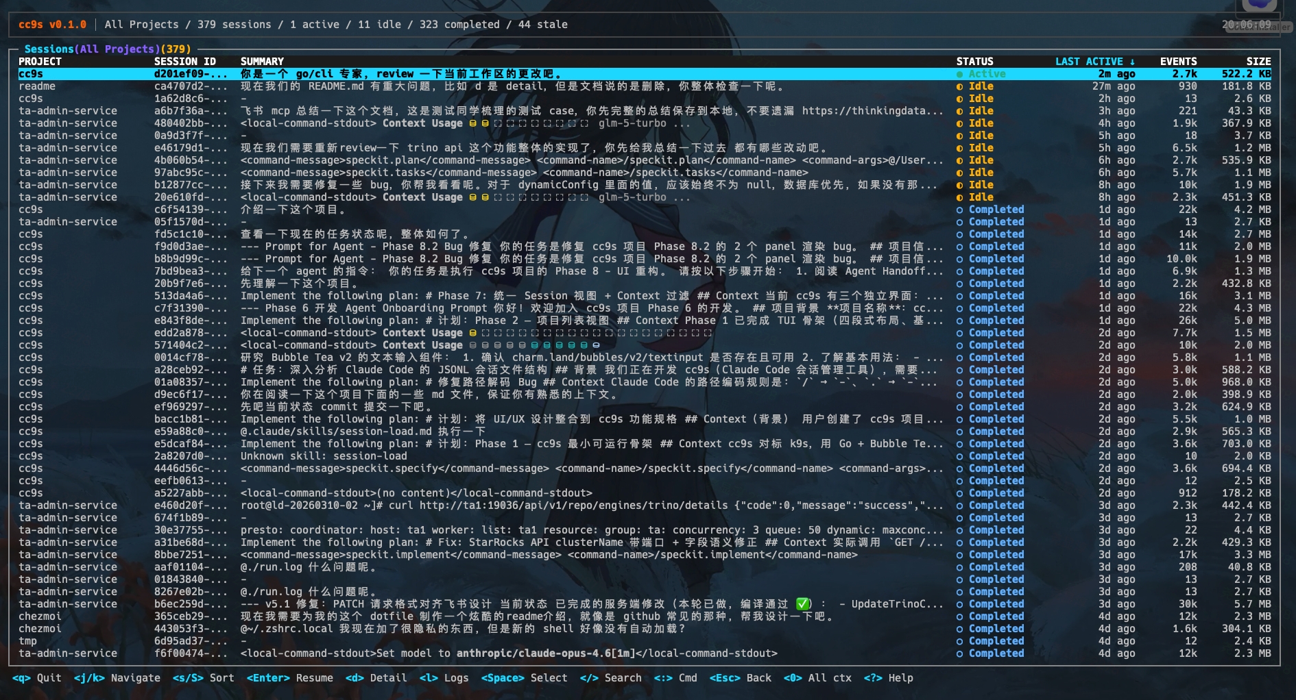Image resolution: width=1296 pixels, height=700 pixels.
Task: Select session 0014cf78 row
Action: [645, 358]
